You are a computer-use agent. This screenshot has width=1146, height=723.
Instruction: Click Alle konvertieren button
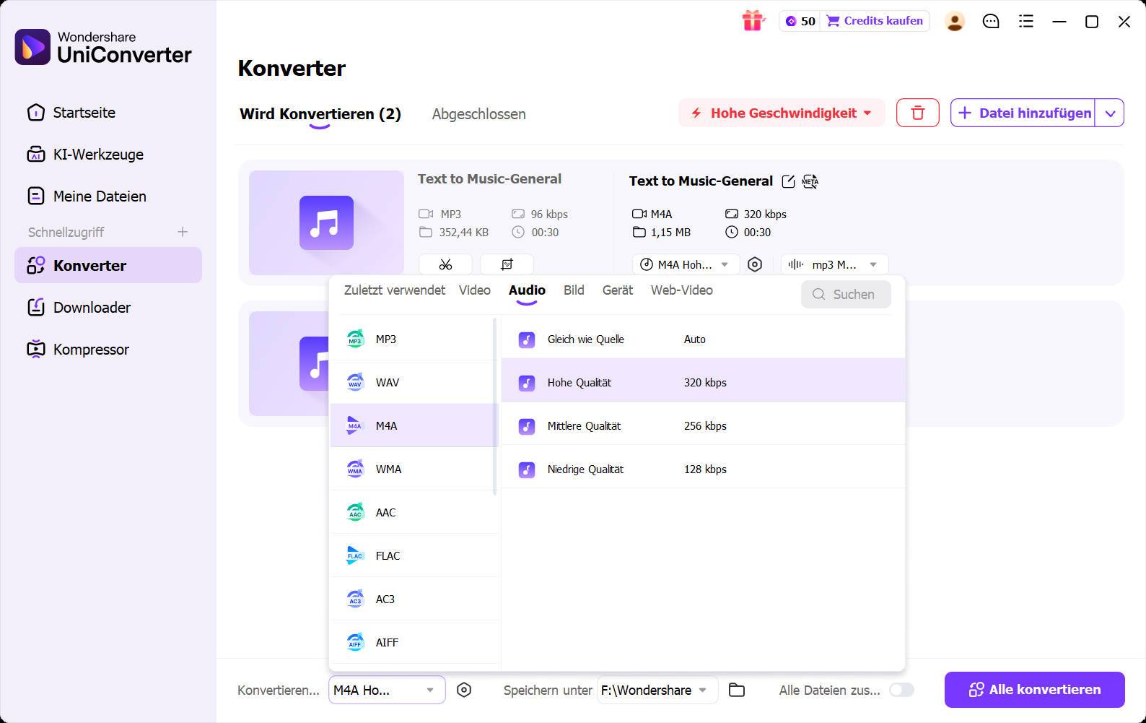click(x=1034, y=690)
